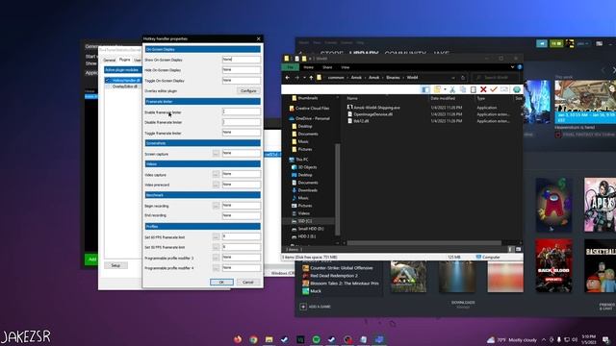Click the OneDrive cloud icon in tree
The width and height of the screenshot is (616, 346).
[292, 118]
